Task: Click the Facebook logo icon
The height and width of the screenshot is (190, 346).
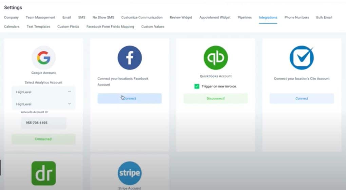Action: (x=130, y=58)
